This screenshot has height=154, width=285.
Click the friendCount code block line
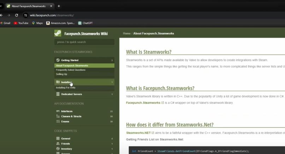coord(190,151)
